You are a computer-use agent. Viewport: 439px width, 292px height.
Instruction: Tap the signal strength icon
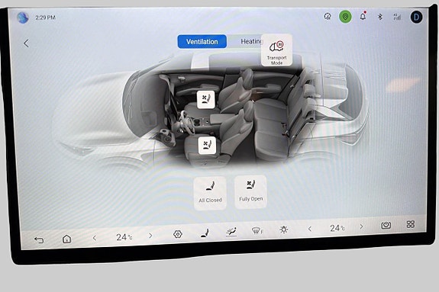coord(397,17)
